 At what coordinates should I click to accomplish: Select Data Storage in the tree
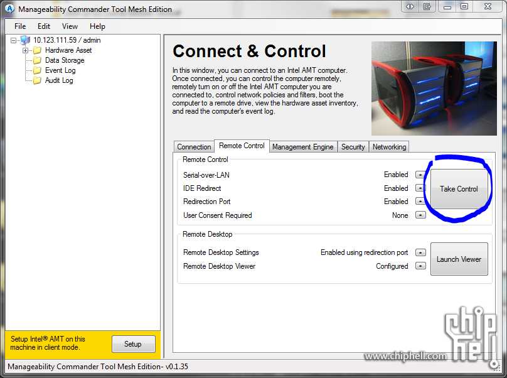[x=65, y=60]
